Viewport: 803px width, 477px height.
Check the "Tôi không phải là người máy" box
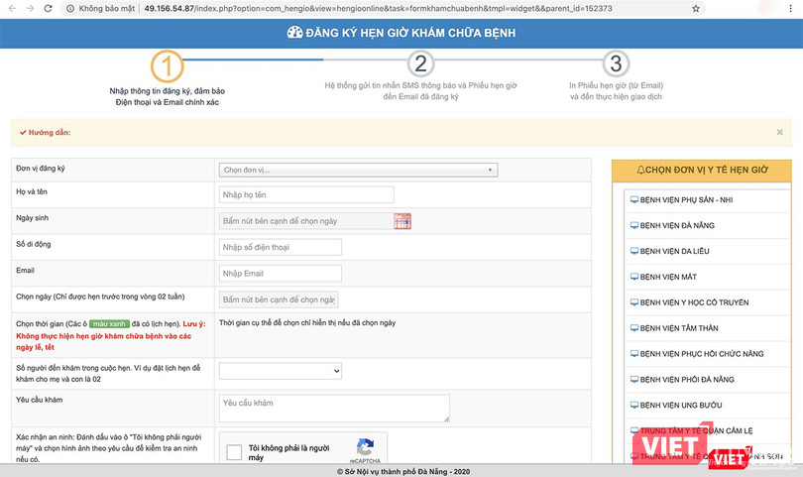[234, 453]
